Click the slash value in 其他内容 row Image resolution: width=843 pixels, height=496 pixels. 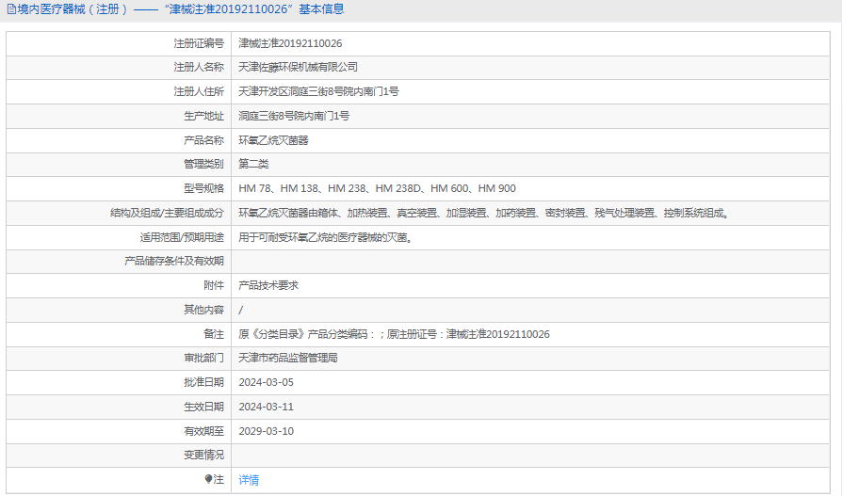(x=241, y=310)
